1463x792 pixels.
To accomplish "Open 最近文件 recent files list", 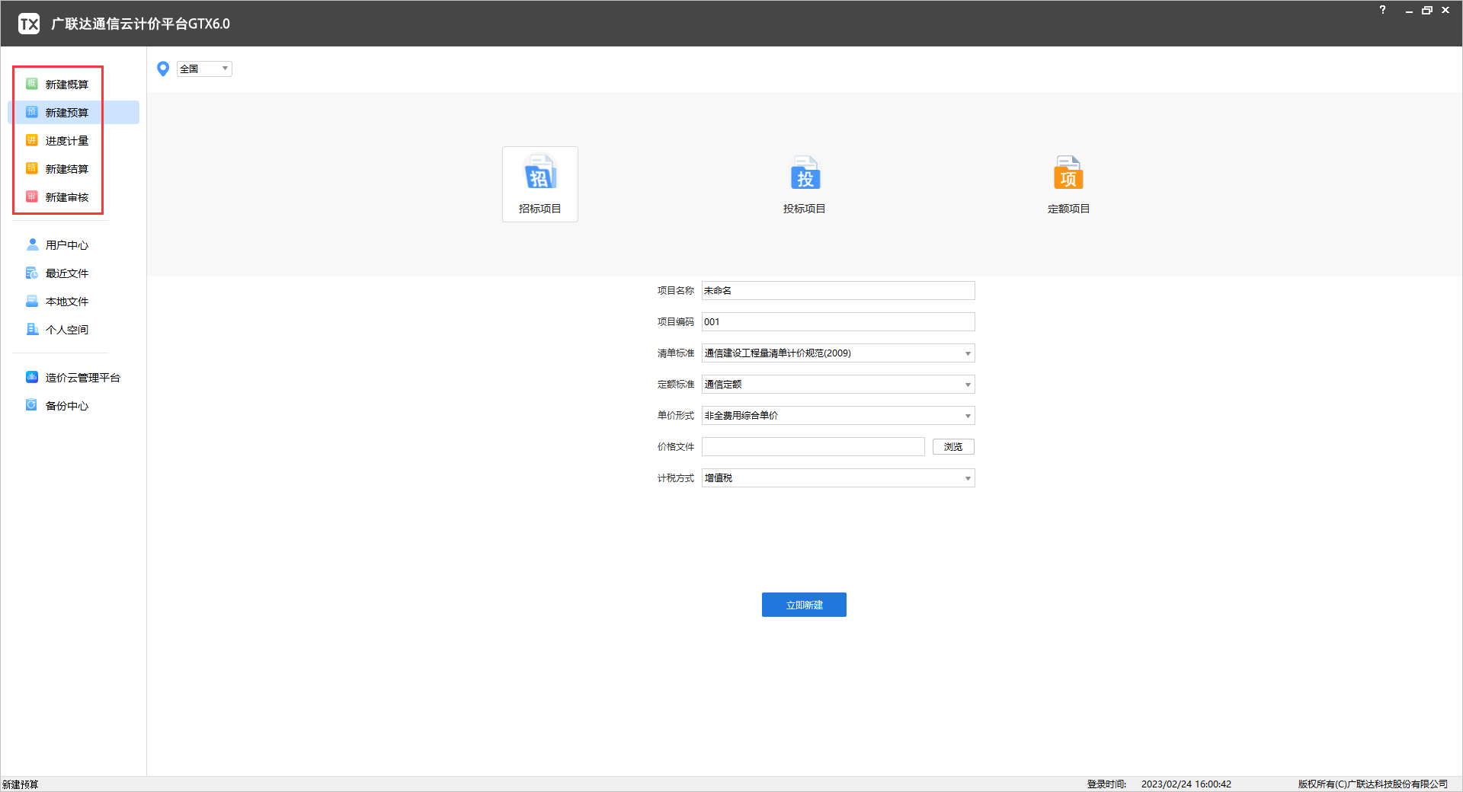I will click(x=66, y=273).
